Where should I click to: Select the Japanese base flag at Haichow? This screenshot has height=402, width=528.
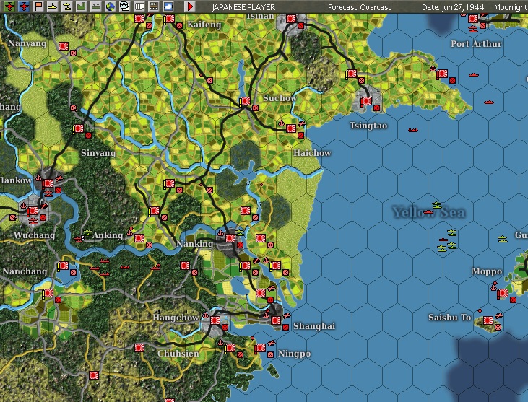291,128
